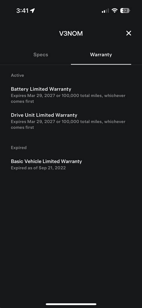Viewport: 142px width, 308px height.
Task: Tap the Active section header
Action: [17, 75]
